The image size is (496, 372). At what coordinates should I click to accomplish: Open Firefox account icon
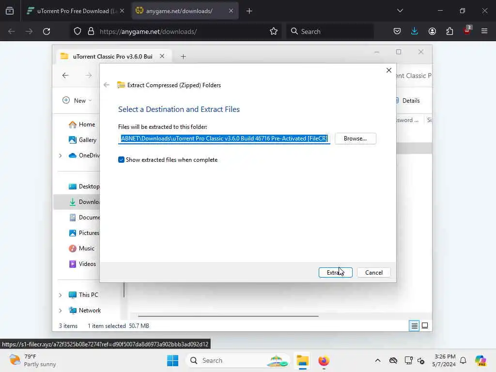click(432, 31)
